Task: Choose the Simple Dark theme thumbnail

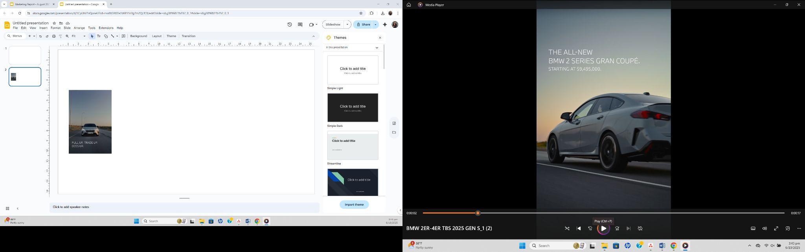Action: pos(353,108)
